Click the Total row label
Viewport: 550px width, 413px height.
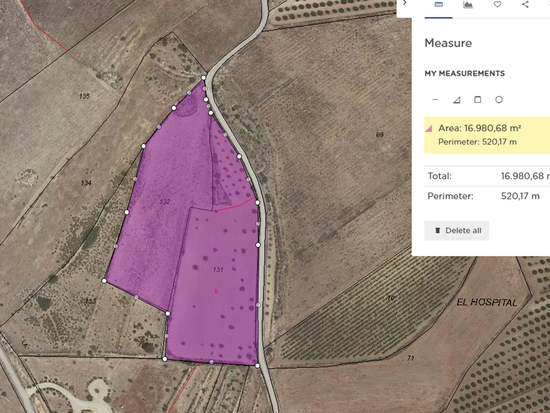coord(439,176)
